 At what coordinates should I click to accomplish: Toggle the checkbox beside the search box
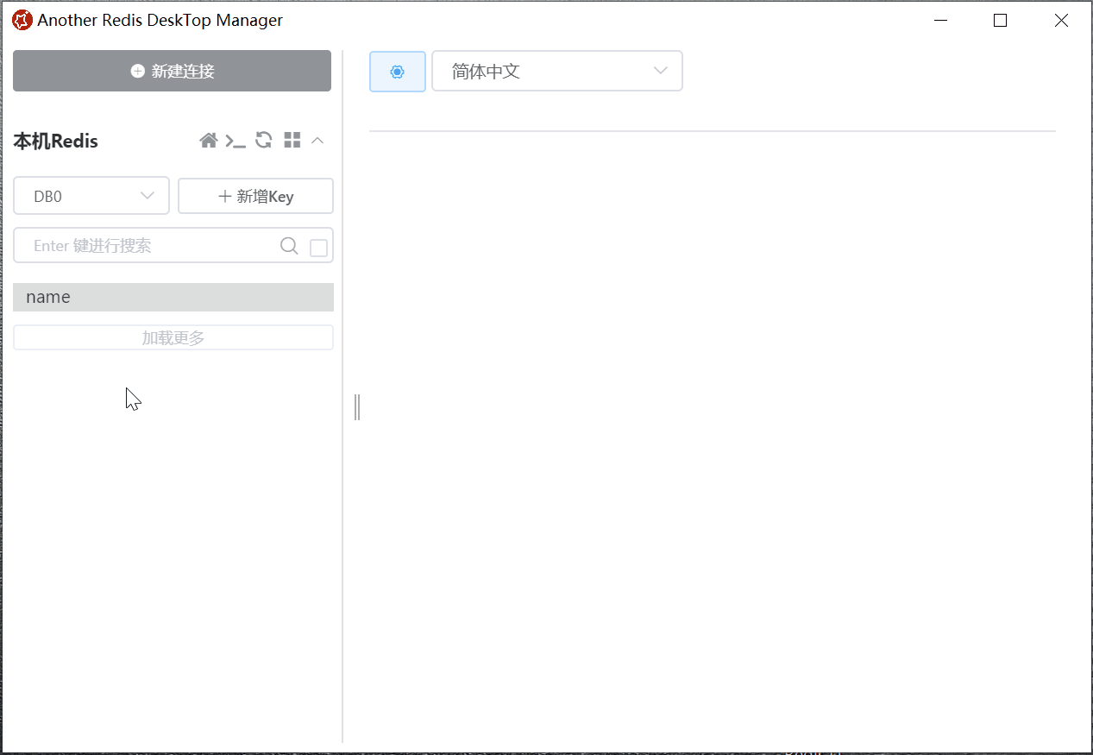coord(318,248)
